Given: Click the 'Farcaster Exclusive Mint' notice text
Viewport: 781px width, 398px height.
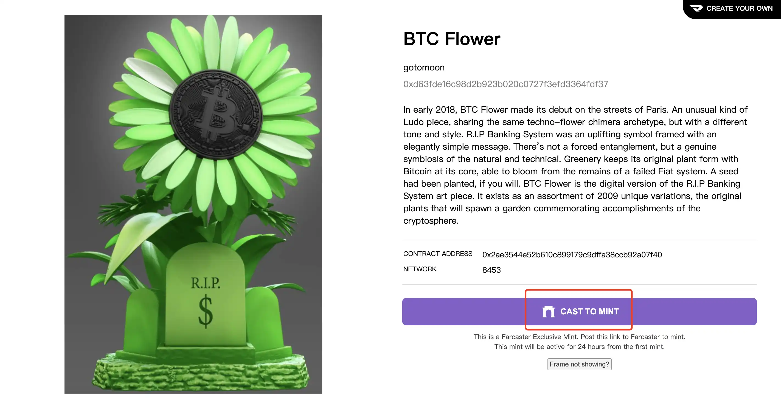Looking at the screenshot, I should click(x=579, y=337).
